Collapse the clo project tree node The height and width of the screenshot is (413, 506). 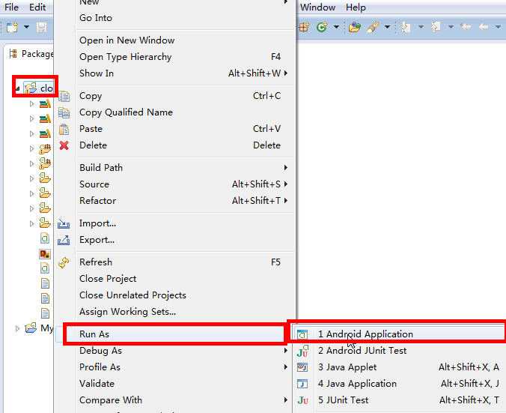pos(18,88)
